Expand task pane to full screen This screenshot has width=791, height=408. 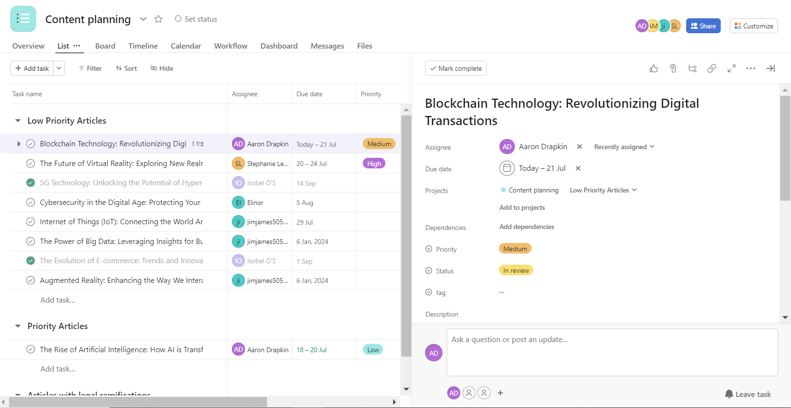coord(731,68)
